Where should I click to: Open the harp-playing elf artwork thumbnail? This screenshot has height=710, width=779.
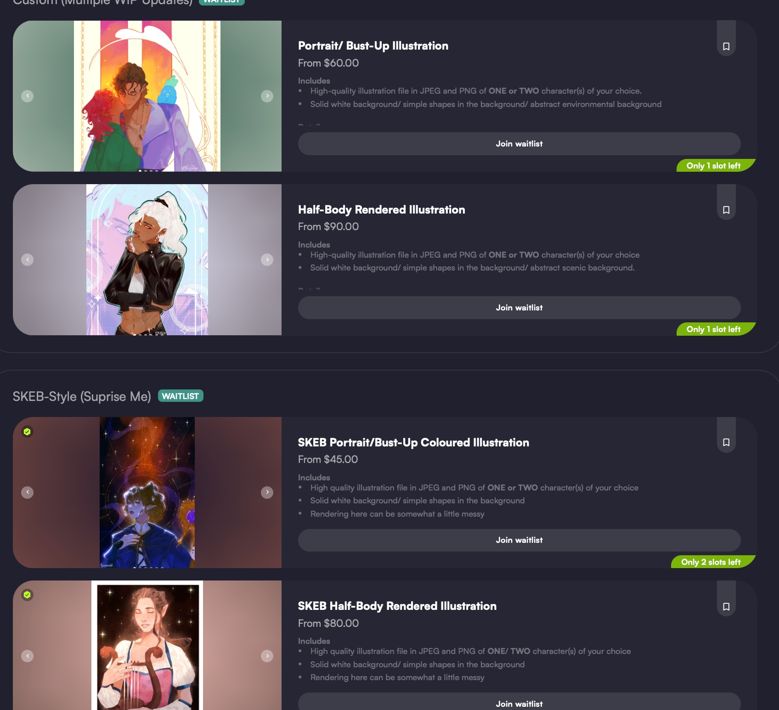coord(147,645)
